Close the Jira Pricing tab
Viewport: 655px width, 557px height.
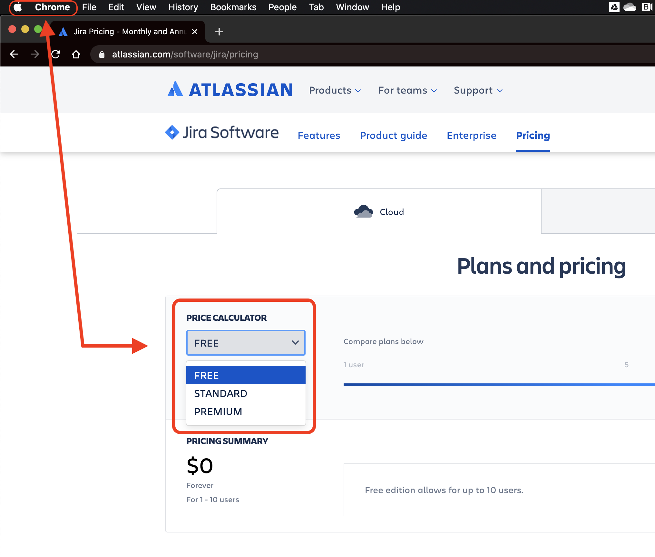tap(195, 32)
